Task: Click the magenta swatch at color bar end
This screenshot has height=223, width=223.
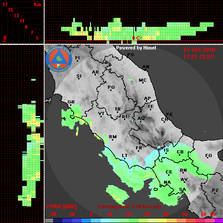Action: 219,220
